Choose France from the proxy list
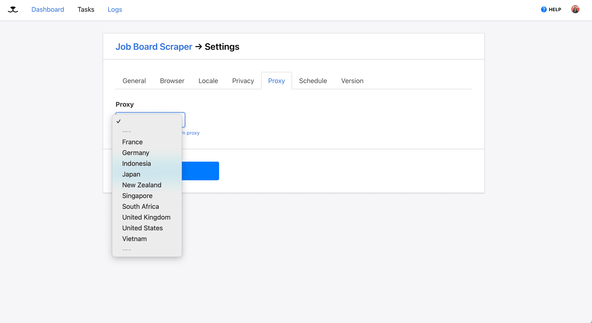Image resolution: width=592 pixels, height=323 pixels. 132,142
